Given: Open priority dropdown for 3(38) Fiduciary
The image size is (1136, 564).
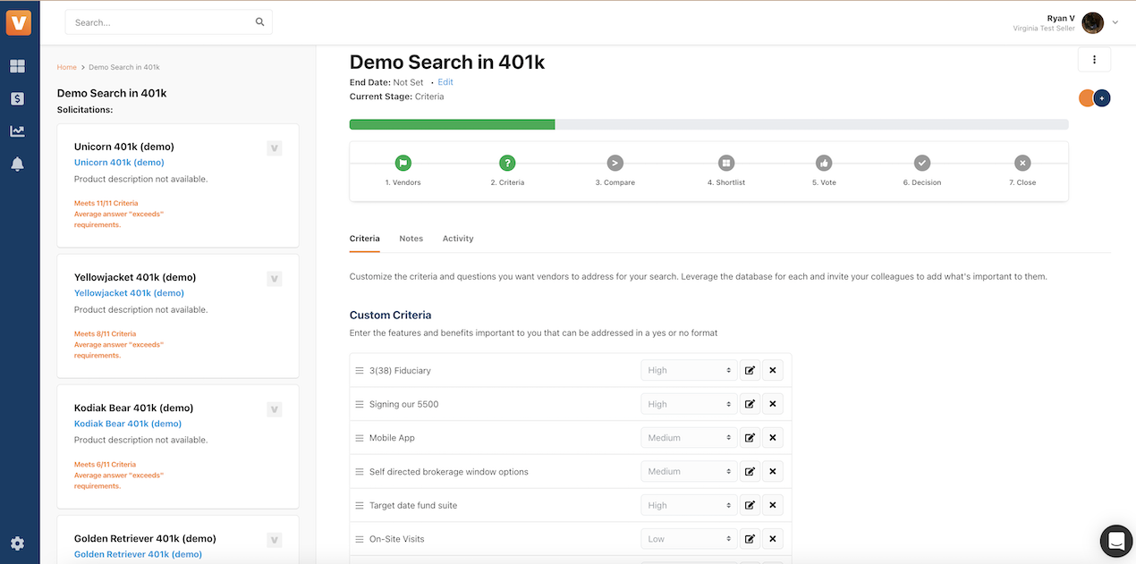Looking at the screenshot, I should click(x=689, y=370).
